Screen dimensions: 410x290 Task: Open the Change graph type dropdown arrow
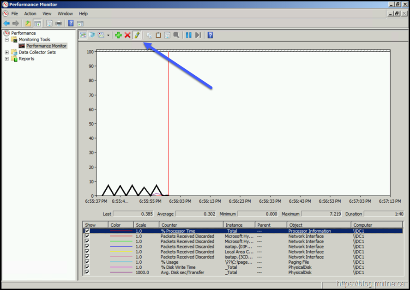pyautogui.click(x=108, y=35)
